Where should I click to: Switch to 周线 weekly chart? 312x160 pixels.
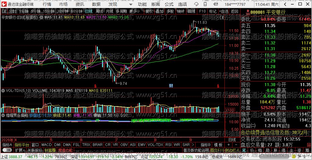(x=99, y=11)
